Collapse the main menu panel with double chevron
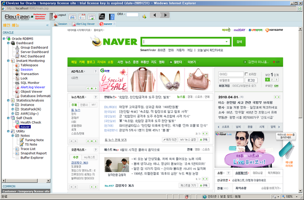Image resolution: width=304 pixels, height=200 pixels. [x=47, y=25]
